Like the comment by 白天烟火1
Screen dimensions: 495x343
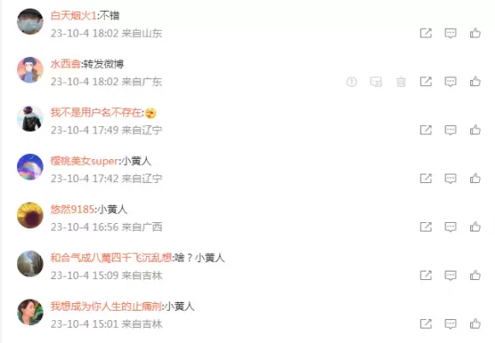pos(475,33)
